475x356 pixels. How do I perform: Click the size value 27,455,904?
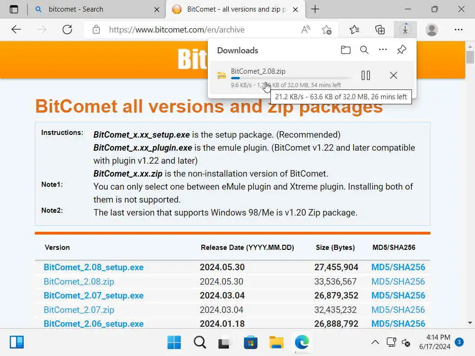[336, 267]
